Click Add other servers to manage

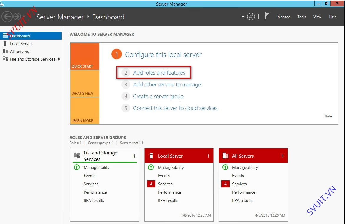[x=167, y=85]
